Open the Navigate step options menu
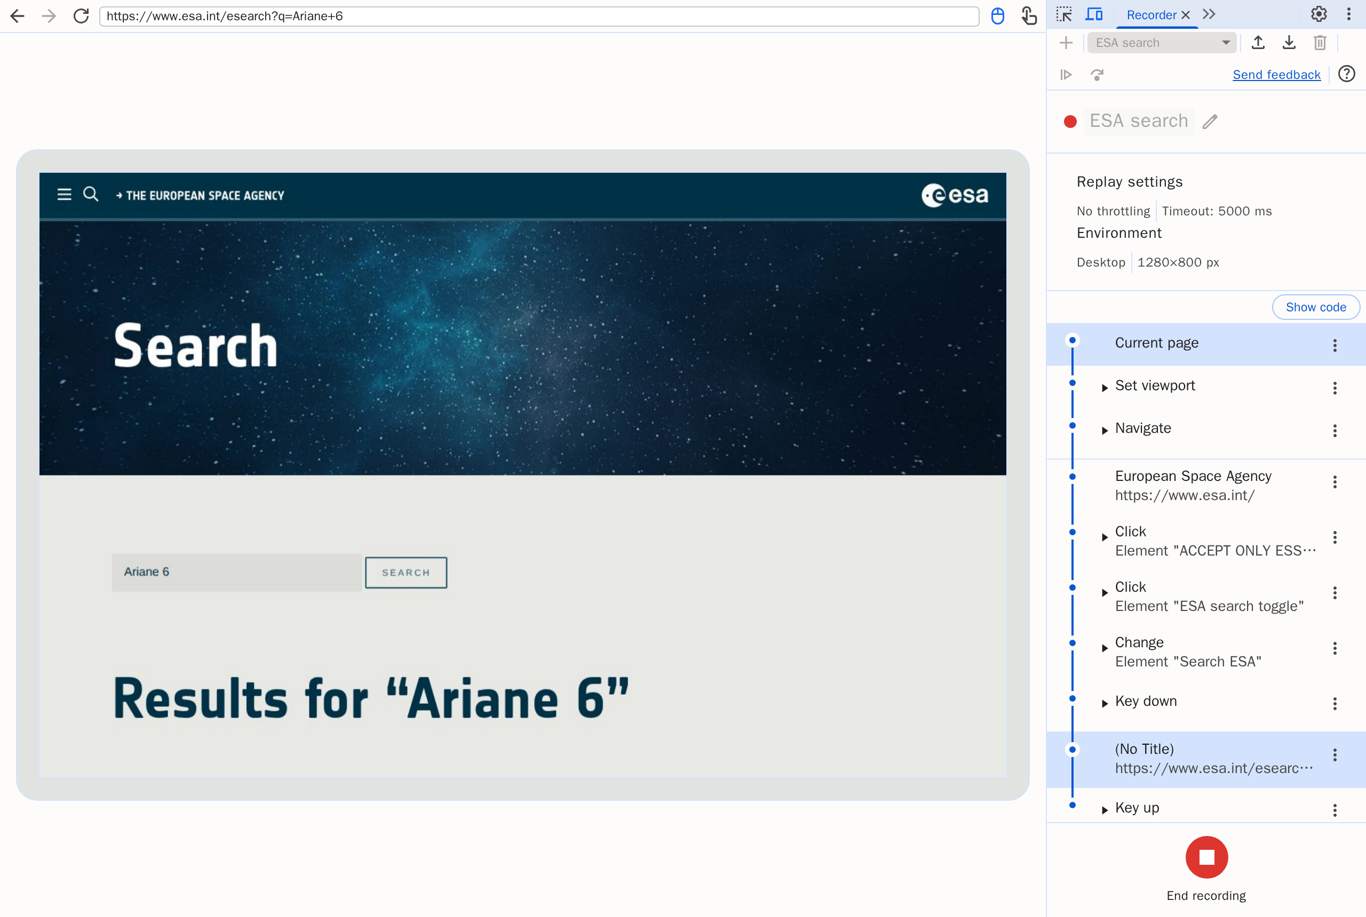 point(1335,430)
